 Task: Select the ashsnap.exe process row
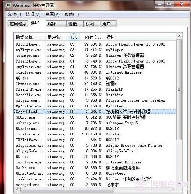(x=95, y=123)
